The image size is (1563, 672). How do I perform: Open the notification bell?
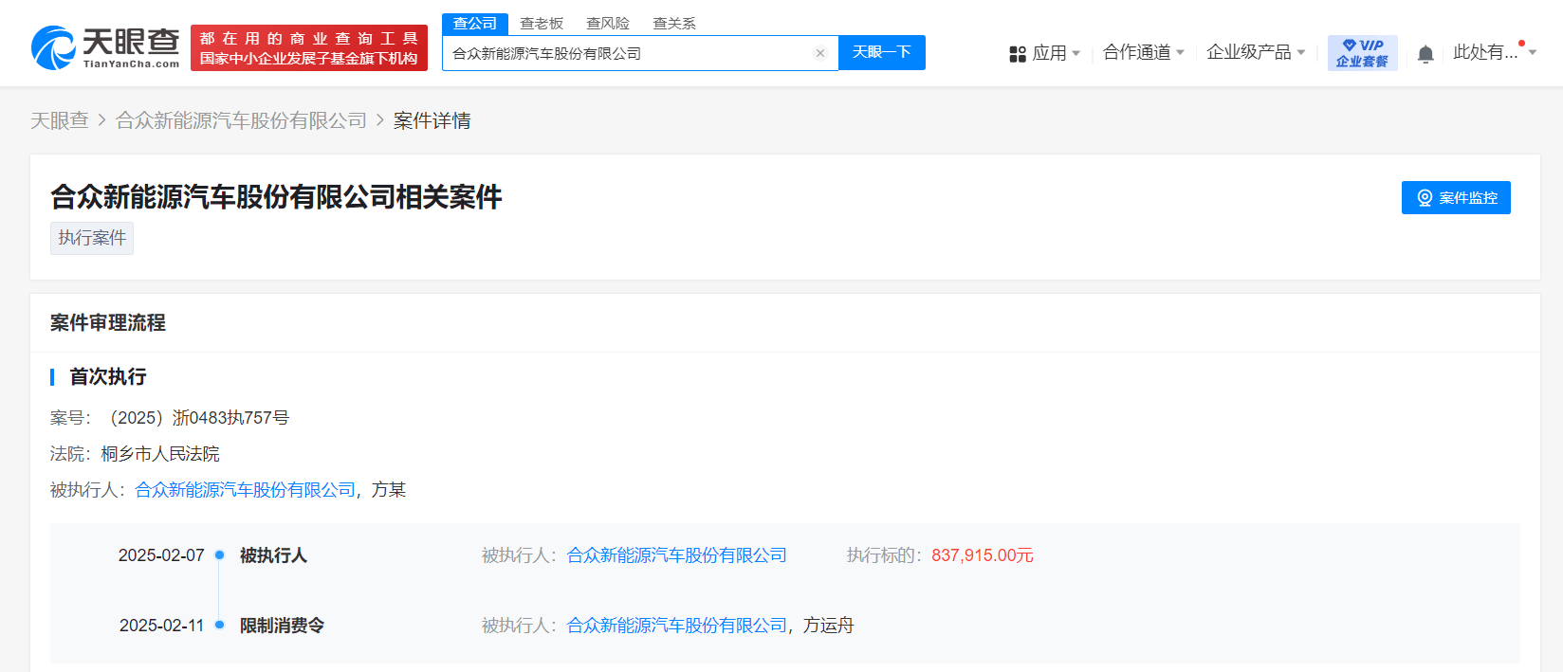pyautogui.click(x=1425, y=54)
